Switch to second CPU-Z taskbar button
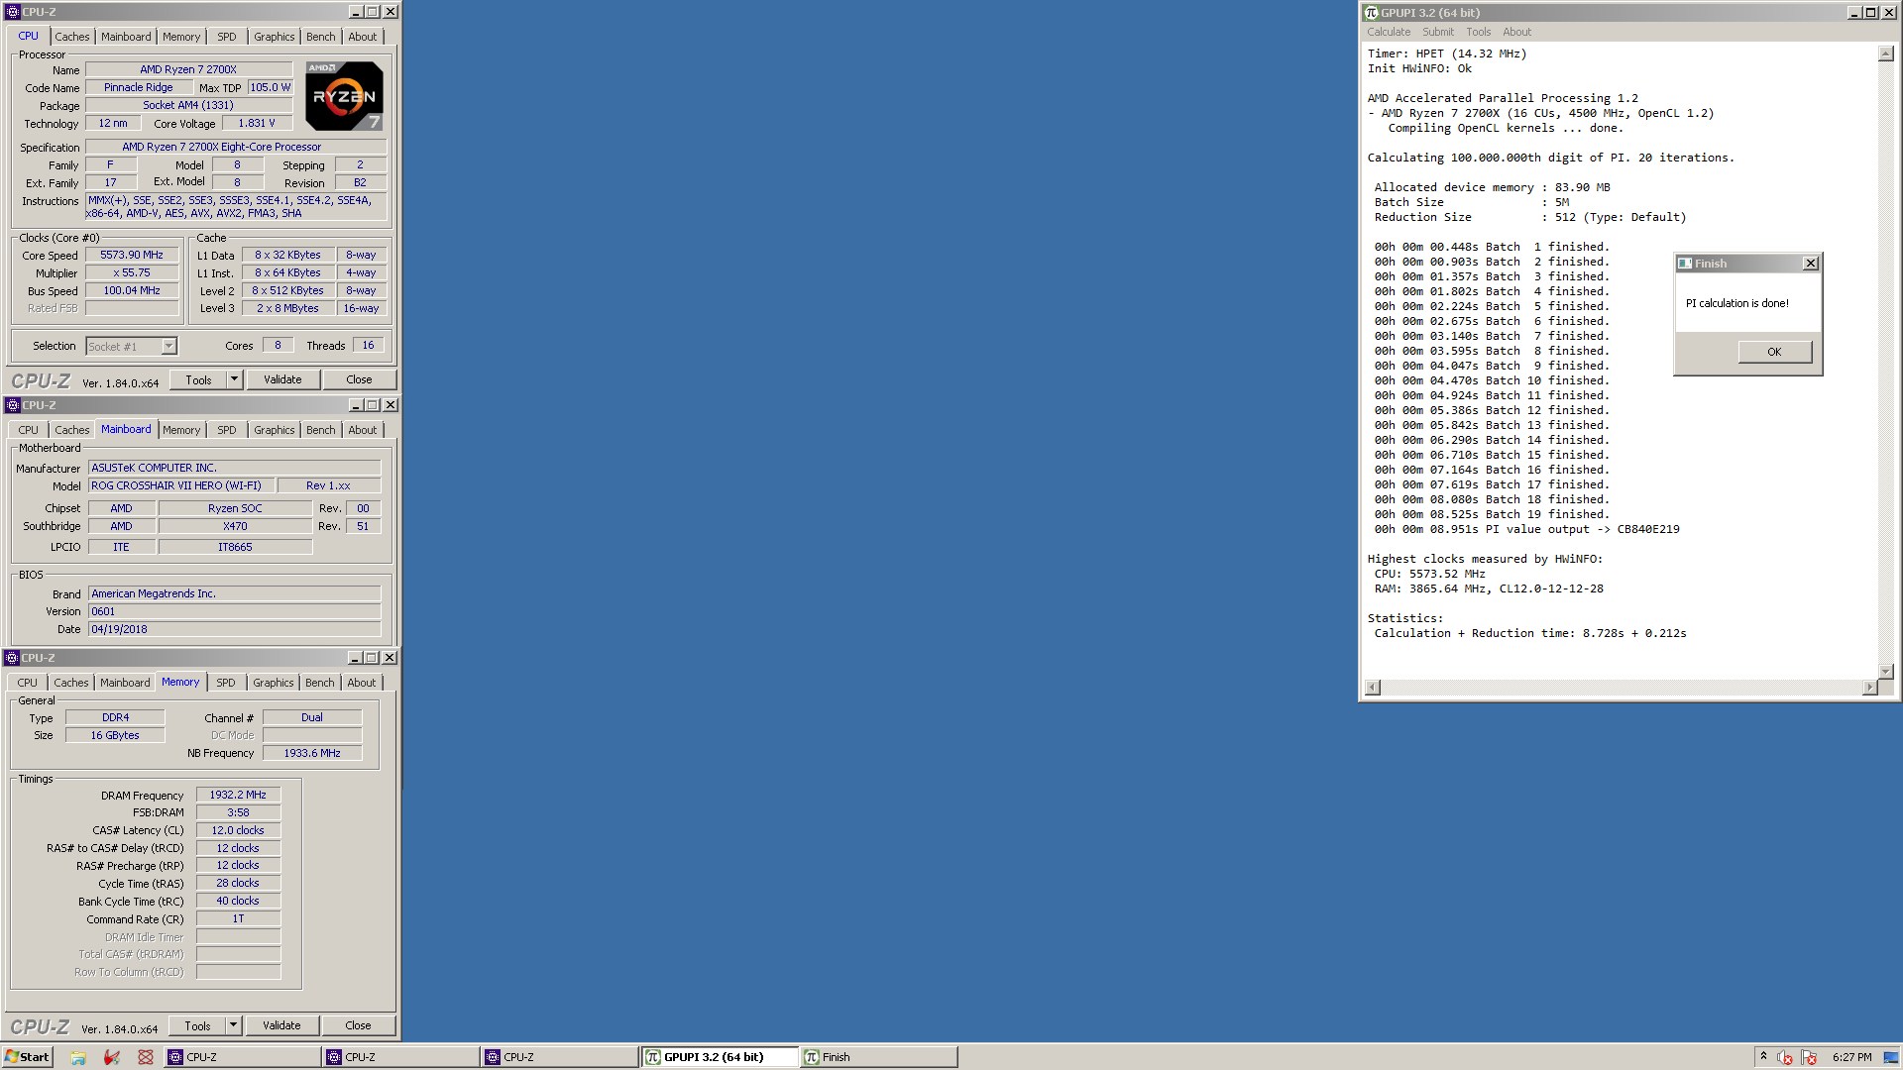Screen dimensions: 1903x1070 (x=400, y=1057)
